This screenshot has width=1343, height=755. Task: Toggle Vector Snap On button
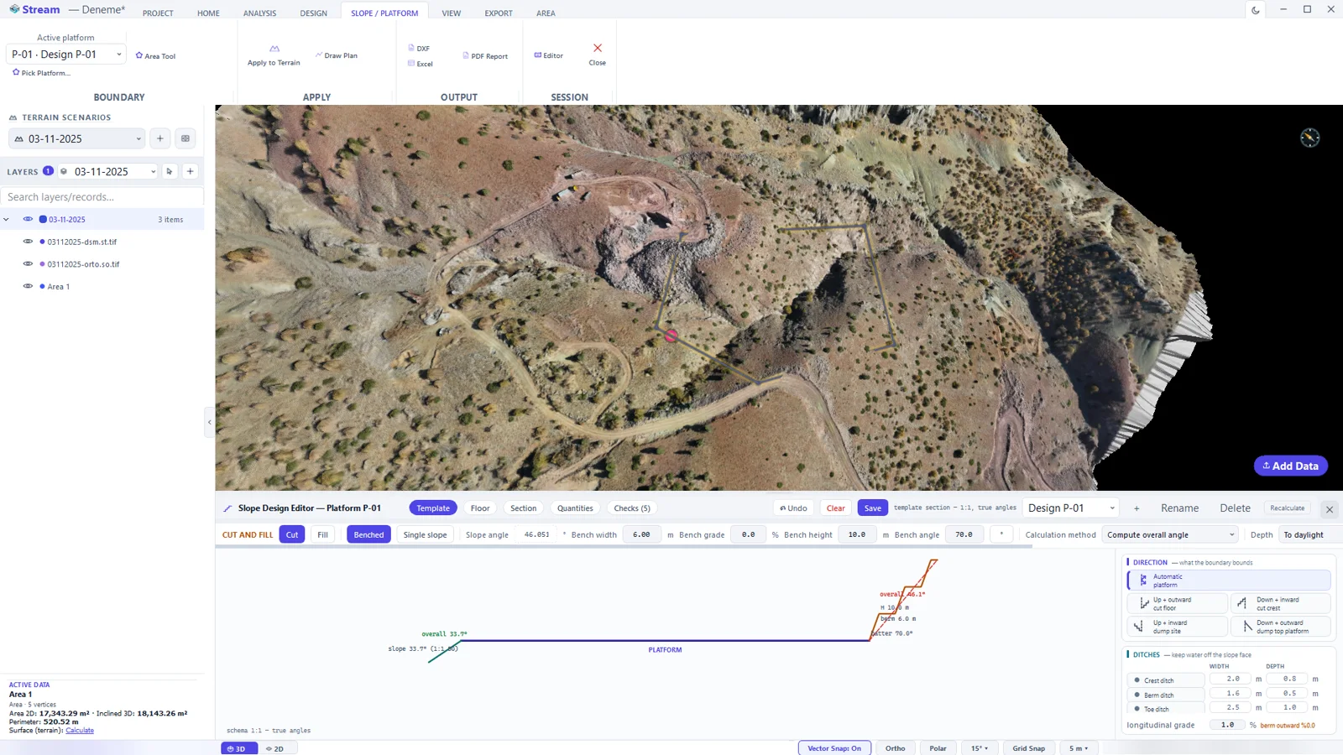click(x=834, y=748)
